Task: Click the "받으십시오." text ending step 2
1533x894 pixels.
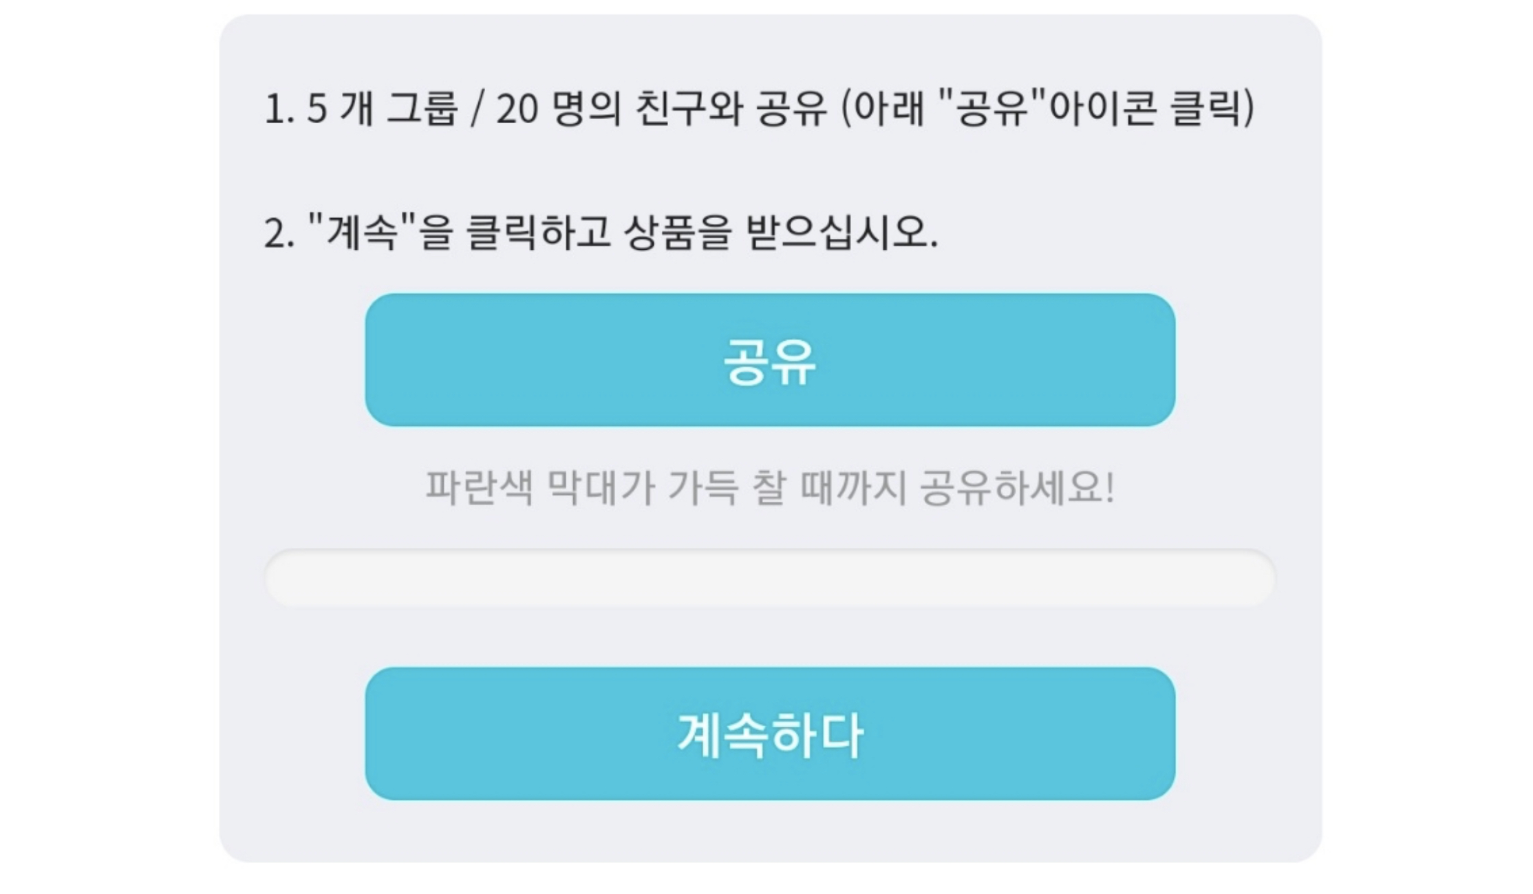Action: coord(842,233)
